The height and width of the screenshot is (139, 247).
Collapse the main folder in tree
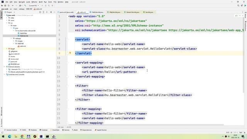click(x=9, y=25)
